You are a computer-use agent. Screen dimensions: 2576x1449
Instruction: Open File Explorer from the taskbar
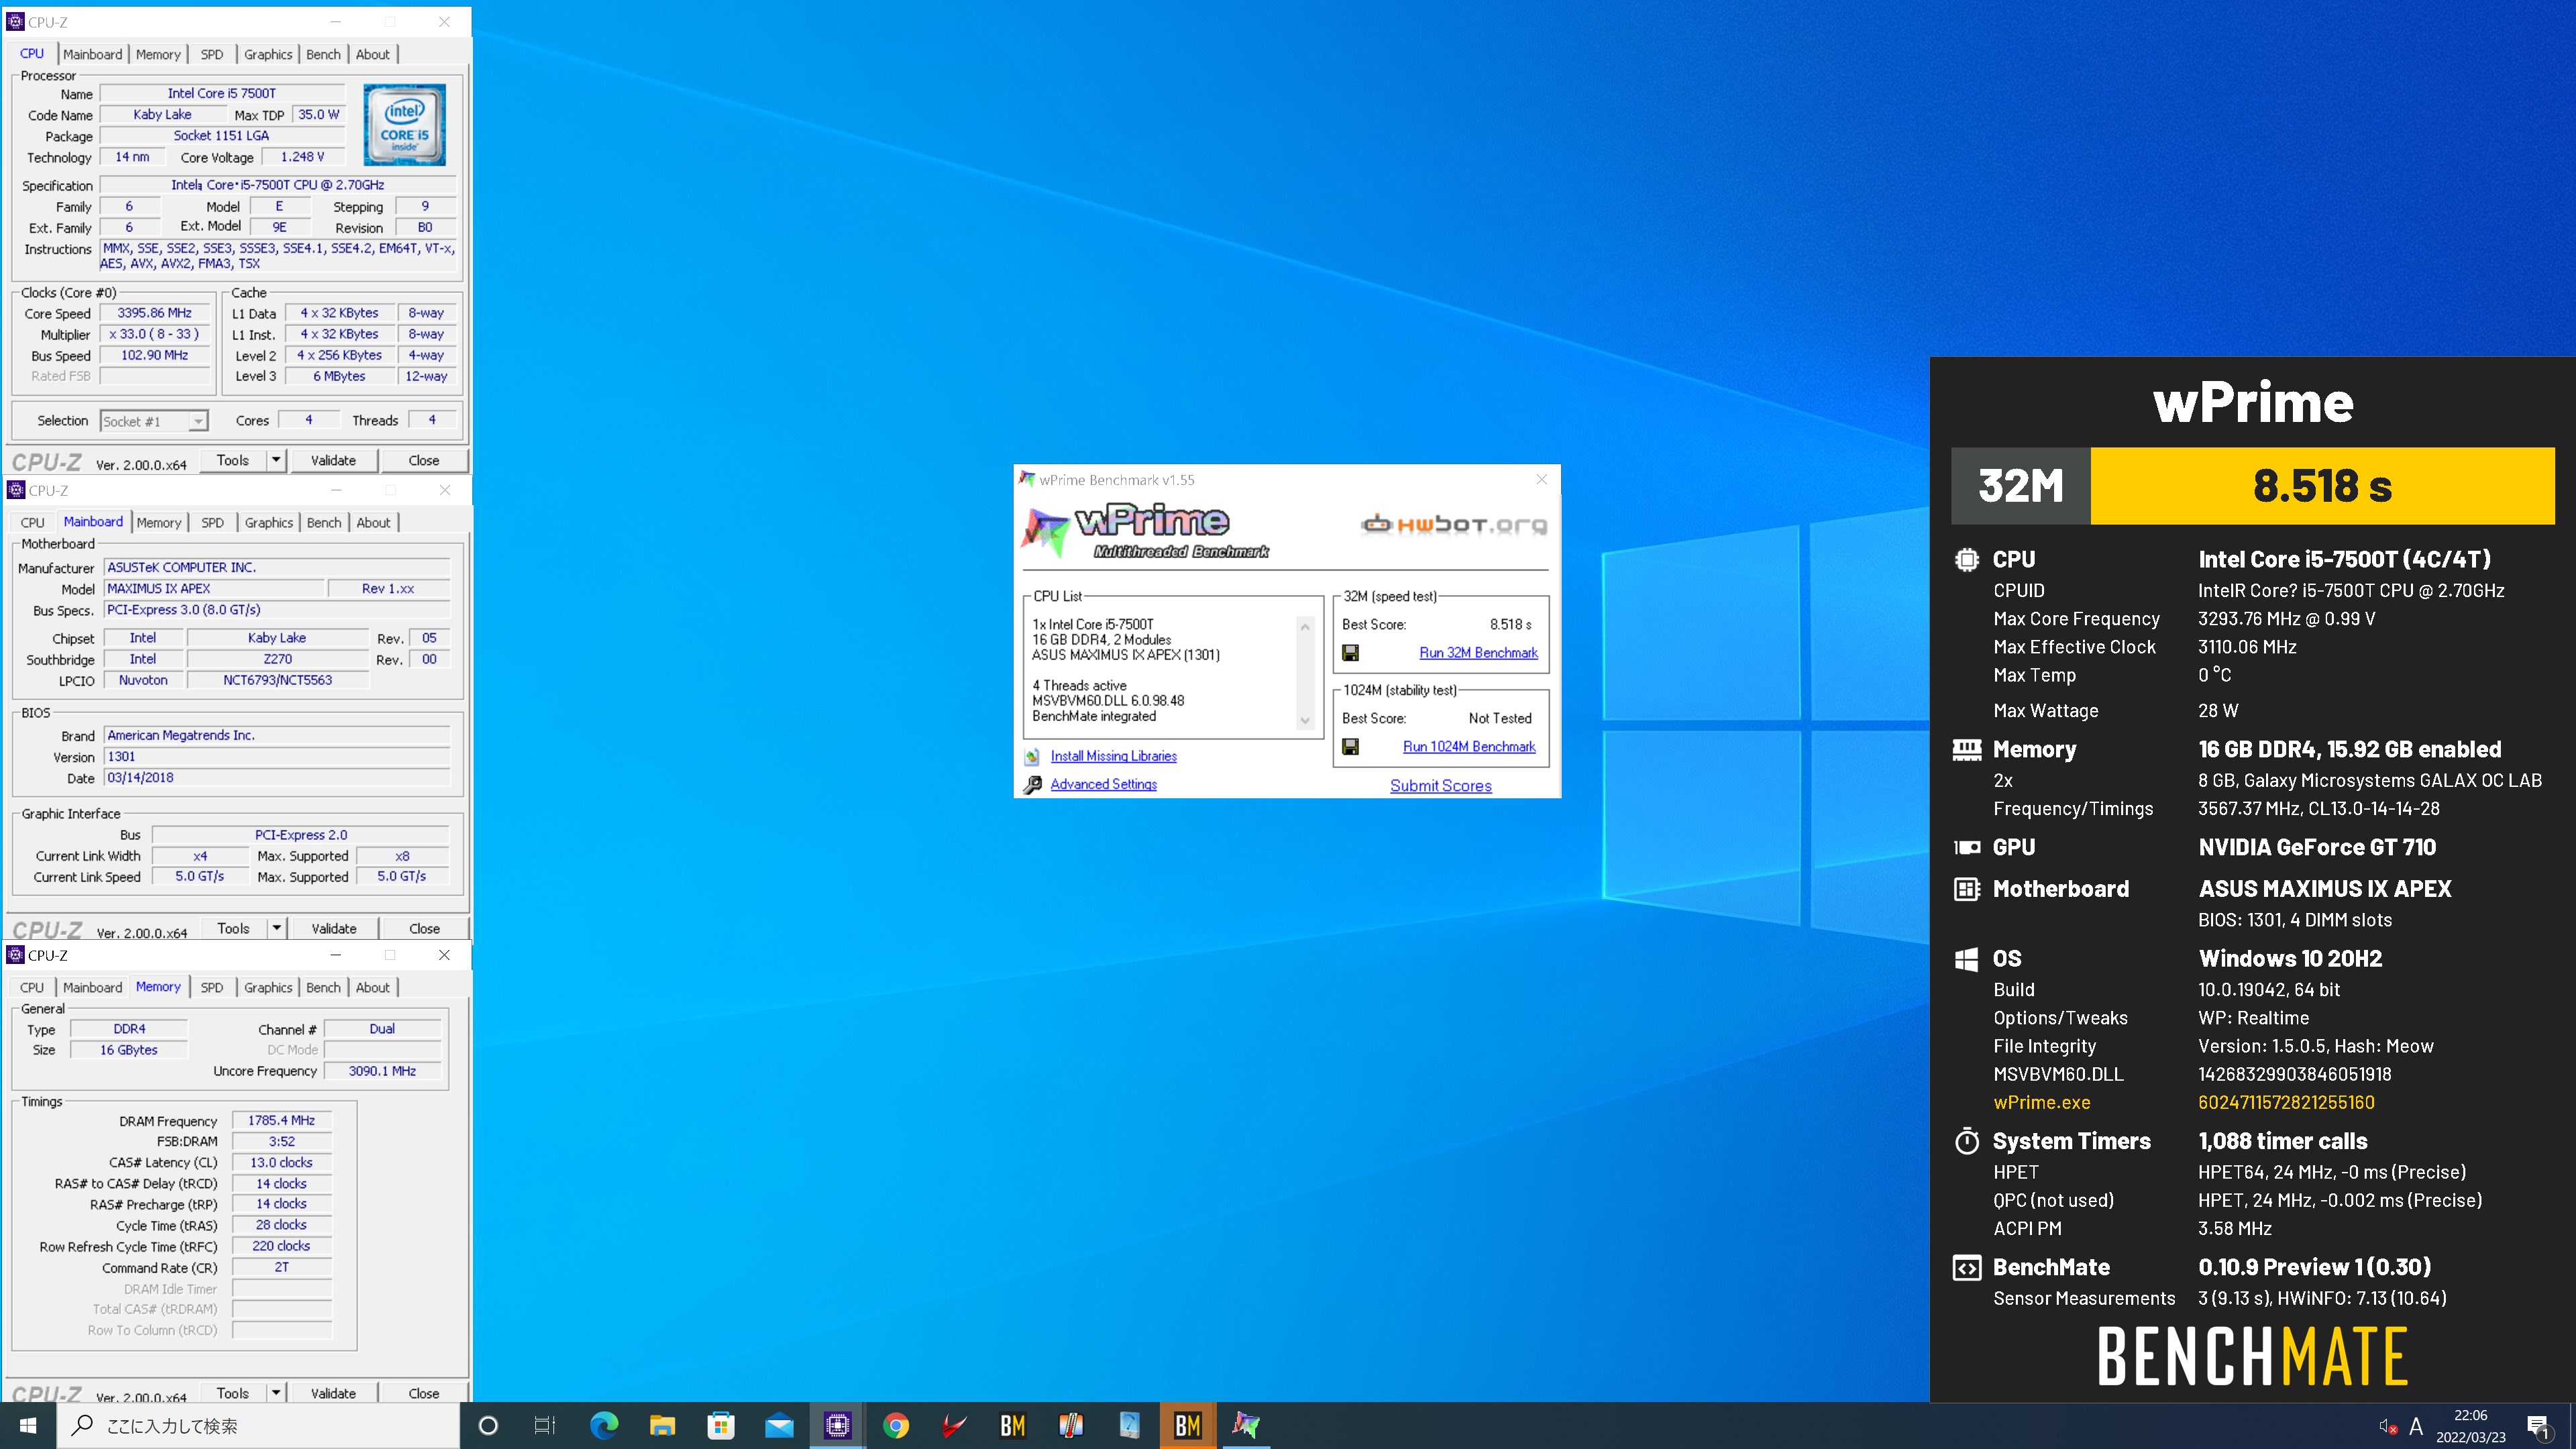[x=662, y=1425]
